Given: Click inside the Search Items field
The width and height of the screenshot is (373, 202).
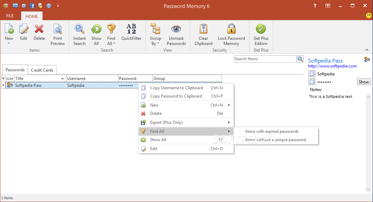Looking at the screenshot, I should (x=265, y=59).
